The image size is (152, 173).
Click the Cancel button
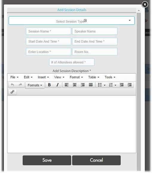point(96,160)
